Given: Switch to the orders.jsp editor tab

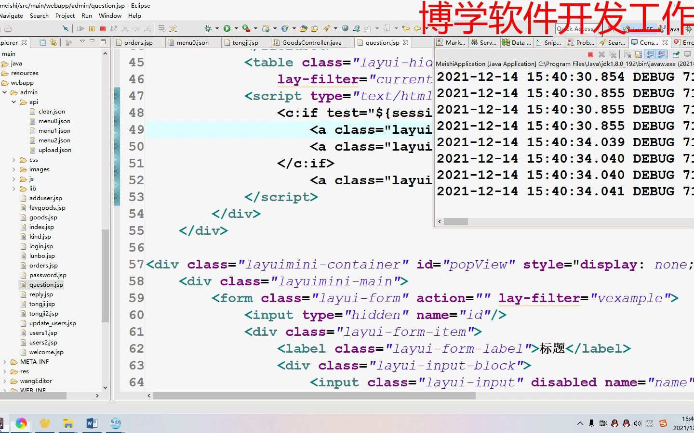Looking at the screenshot, I should (138, 42).
